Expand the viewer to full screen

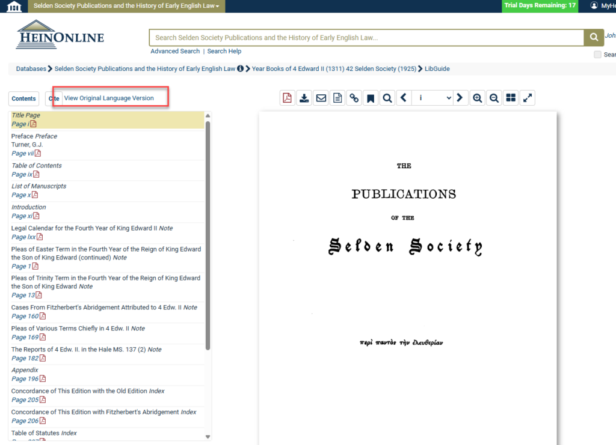pyautogui.click(x=528, y=98)
